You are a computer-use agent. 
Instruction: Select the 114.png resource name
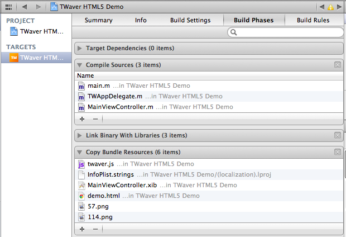point(100,217)
